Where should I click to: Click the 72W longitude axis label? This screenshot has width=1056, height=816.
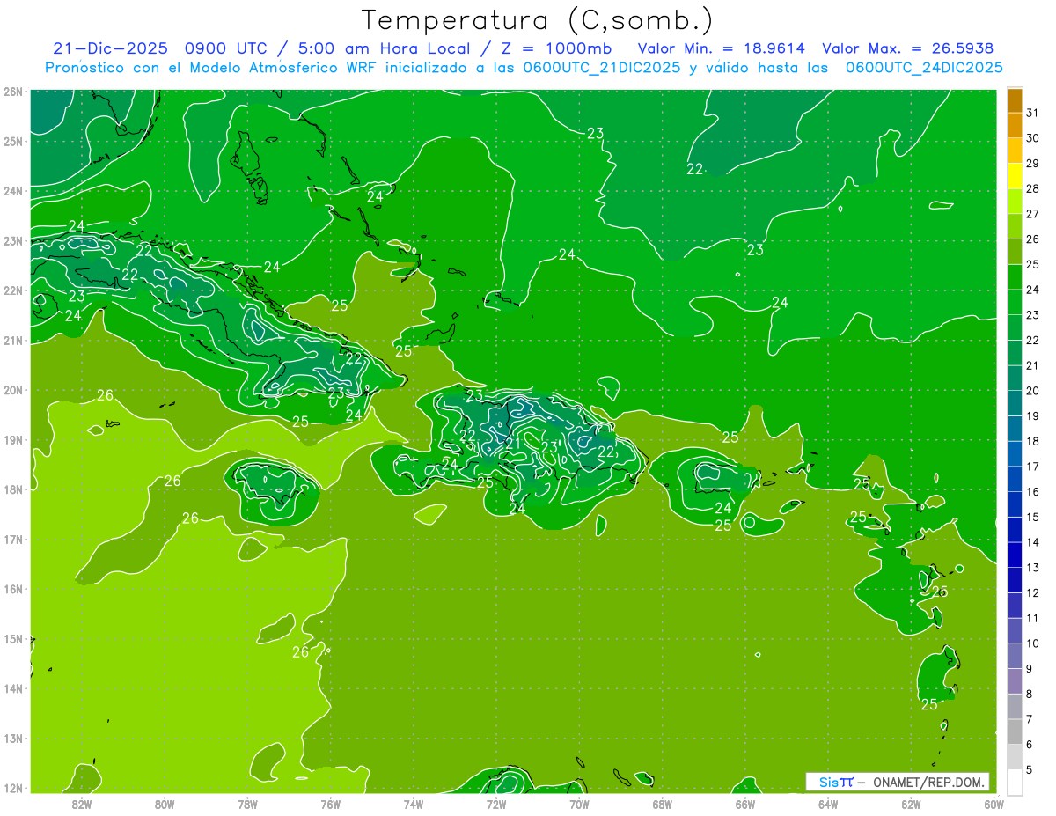tap(496, 803)
